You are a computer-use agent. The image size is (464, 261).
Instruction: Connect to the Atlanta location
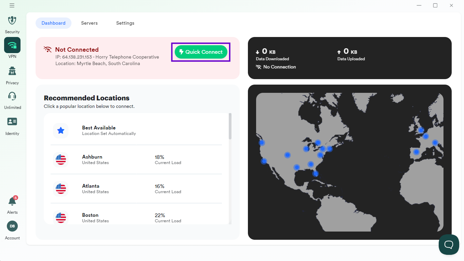tap(91, 188)
